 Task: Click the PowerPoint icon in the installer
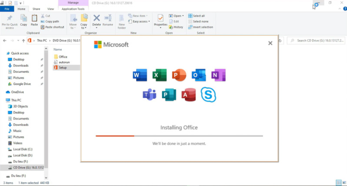[x=179, y=75]
